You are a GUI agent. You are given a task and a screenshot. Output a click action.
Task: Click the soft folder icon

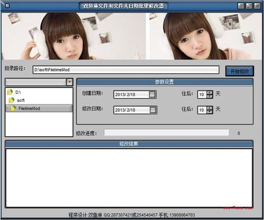click(11, 100)
